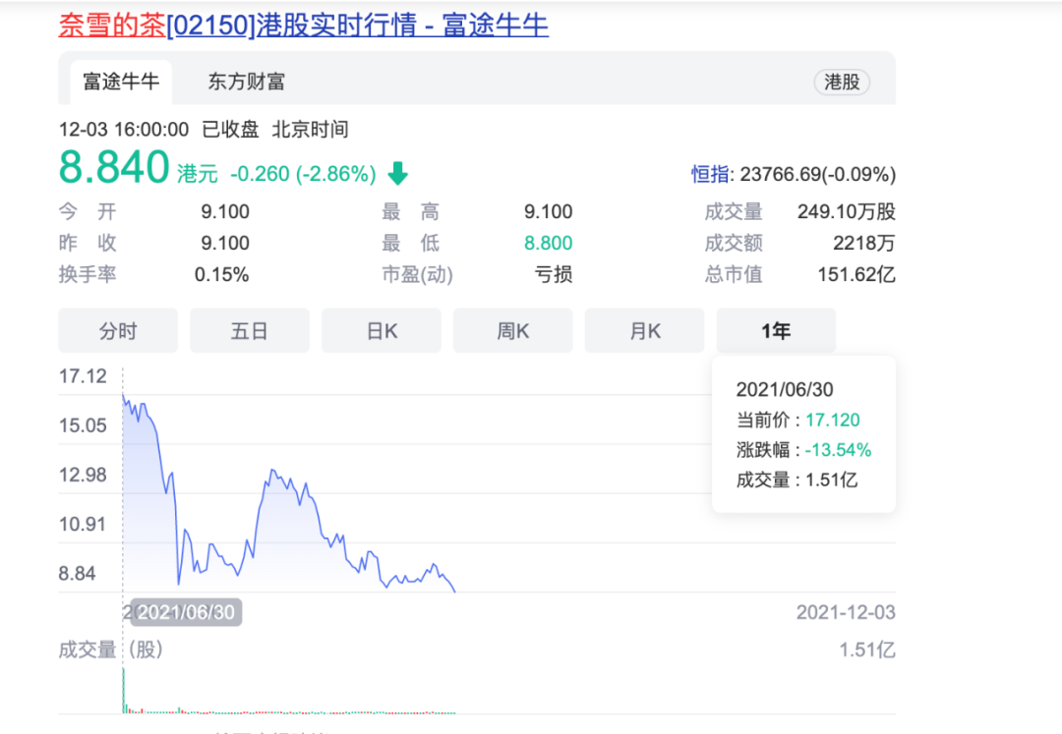
Task: Click the 恒指 value 23766.69(-0.09%)
Action: point(817,175)
